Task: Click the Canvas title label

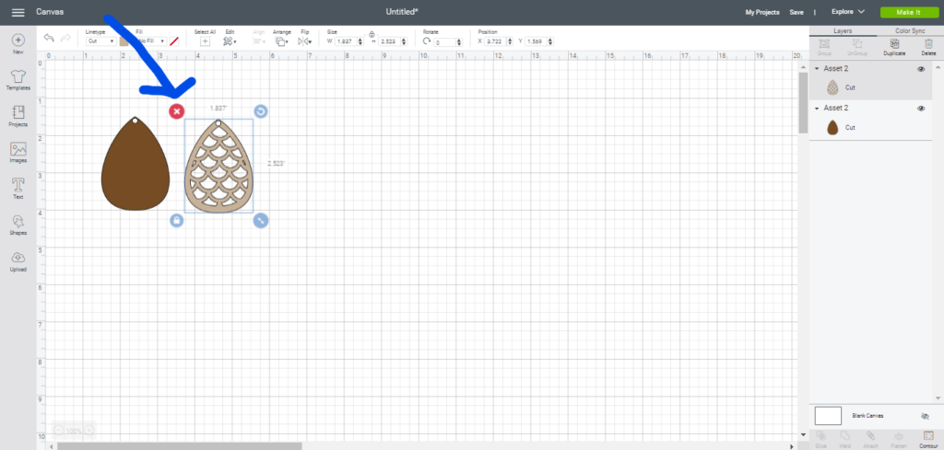Action: coord(50,12)
